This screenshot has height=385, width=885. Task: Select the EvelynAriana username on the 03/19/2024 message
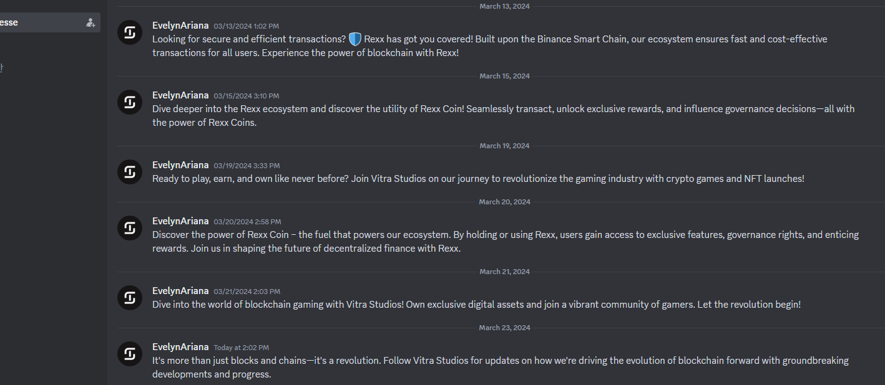180,165
